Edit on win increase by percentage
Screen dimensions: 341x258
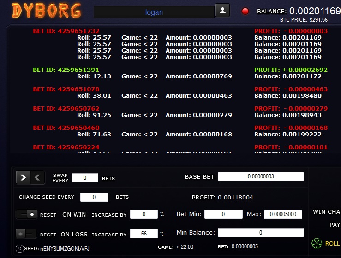tap(144, 214)
